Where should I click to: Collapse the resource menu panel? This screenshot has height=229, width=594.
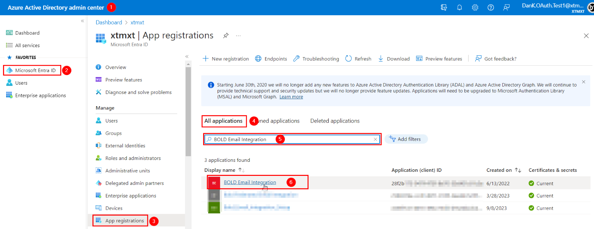pyautogui.click(x=187, y=56)
